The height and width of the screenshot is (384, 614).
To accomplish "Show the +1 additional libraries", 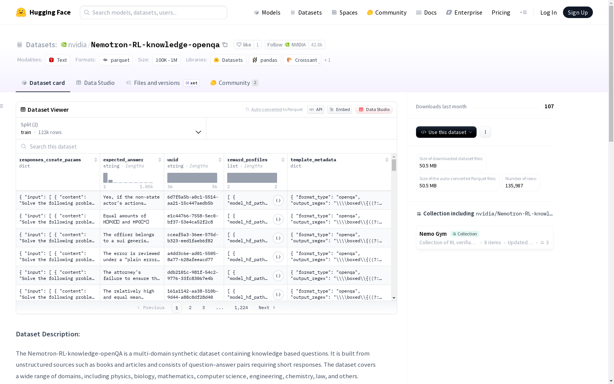I will (327, 60).
